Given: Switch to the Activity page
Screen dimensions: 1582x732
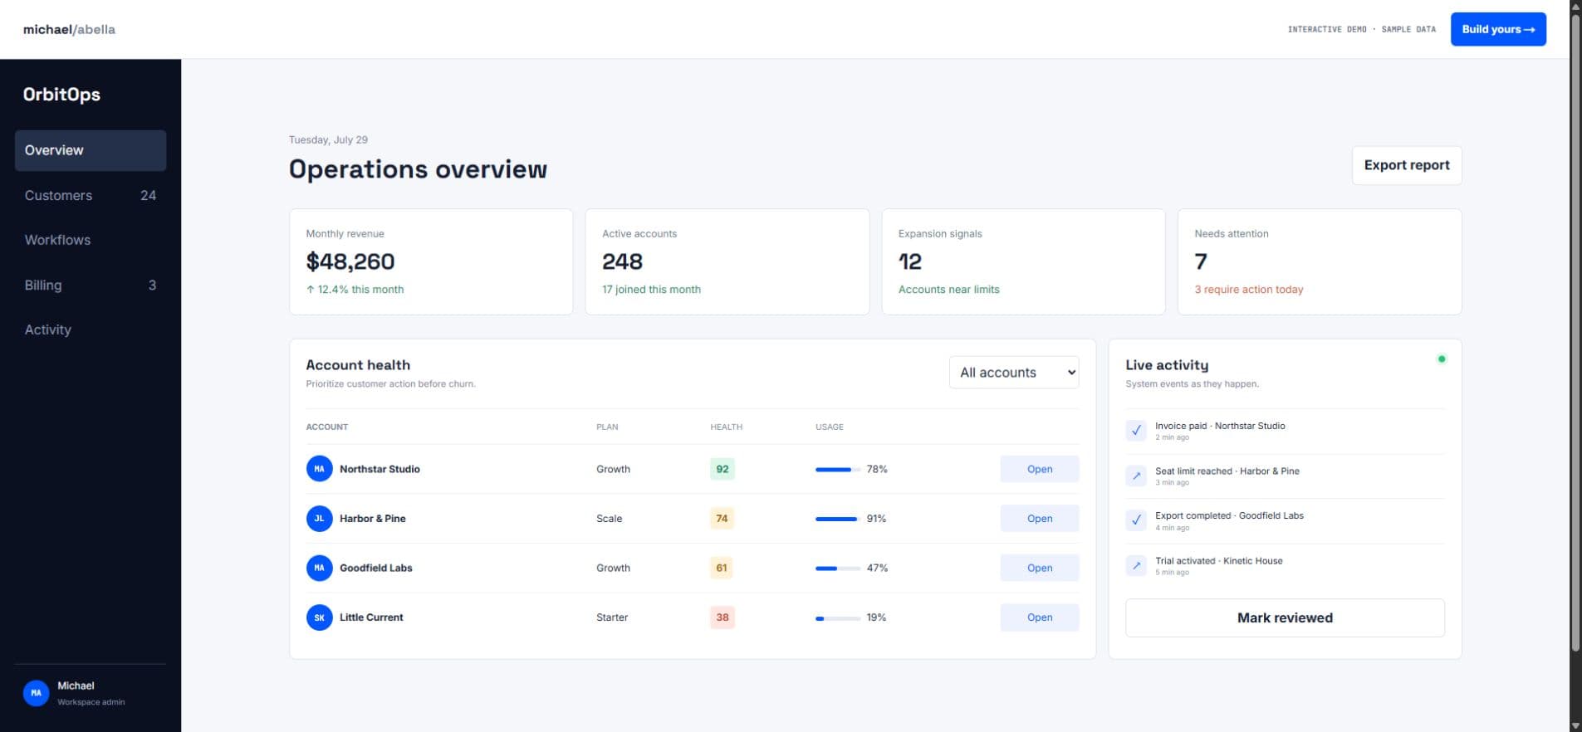Looking at the screenshot, I should [91, 329].
